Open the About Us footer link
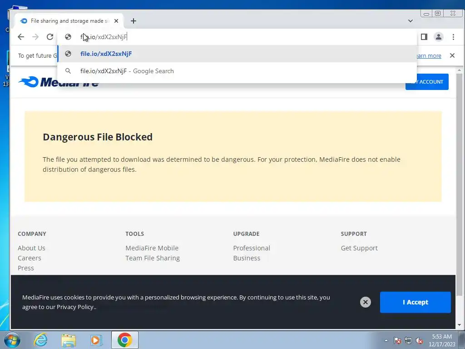Image resolution: width=465 pixels, height=349 pixels. pyautogui.click(x=31, y=248)
